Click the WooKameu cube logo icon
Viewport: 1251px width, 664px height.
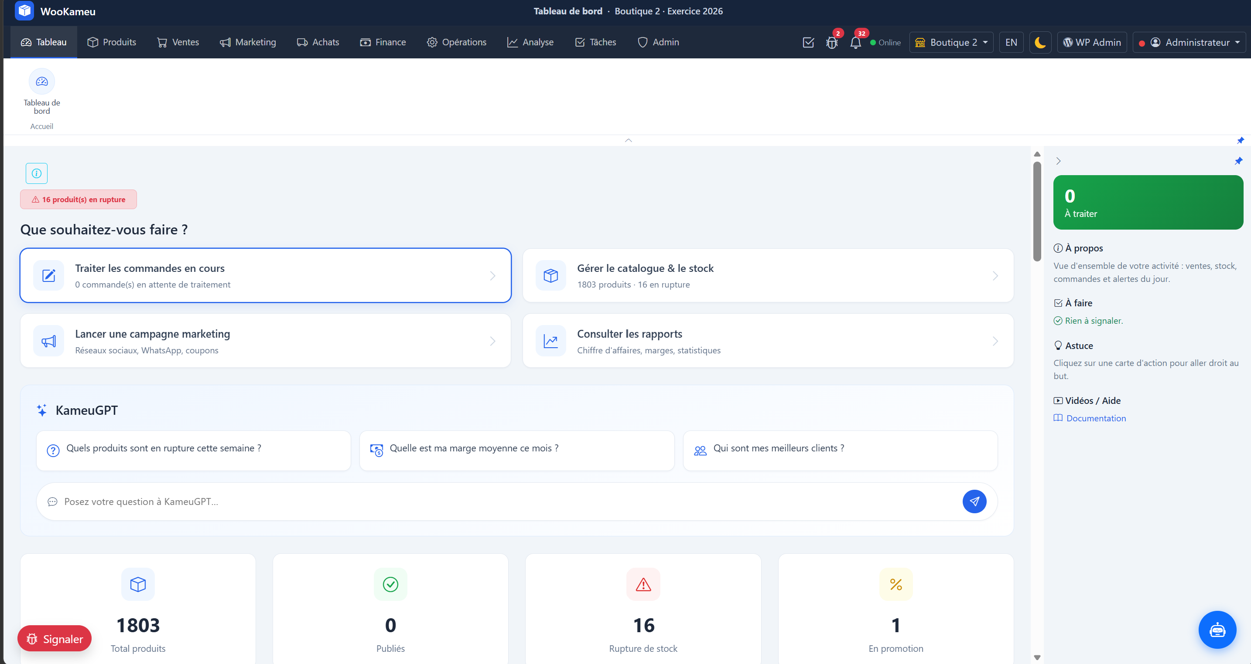click(24, 10)
